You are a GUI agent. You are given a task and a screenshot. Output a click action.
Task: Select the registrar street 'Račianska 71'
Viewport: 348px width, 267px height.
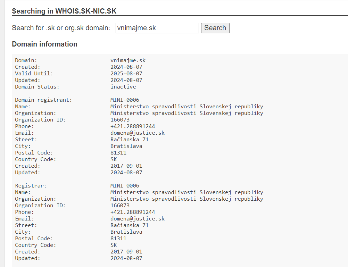pos(130,225)
